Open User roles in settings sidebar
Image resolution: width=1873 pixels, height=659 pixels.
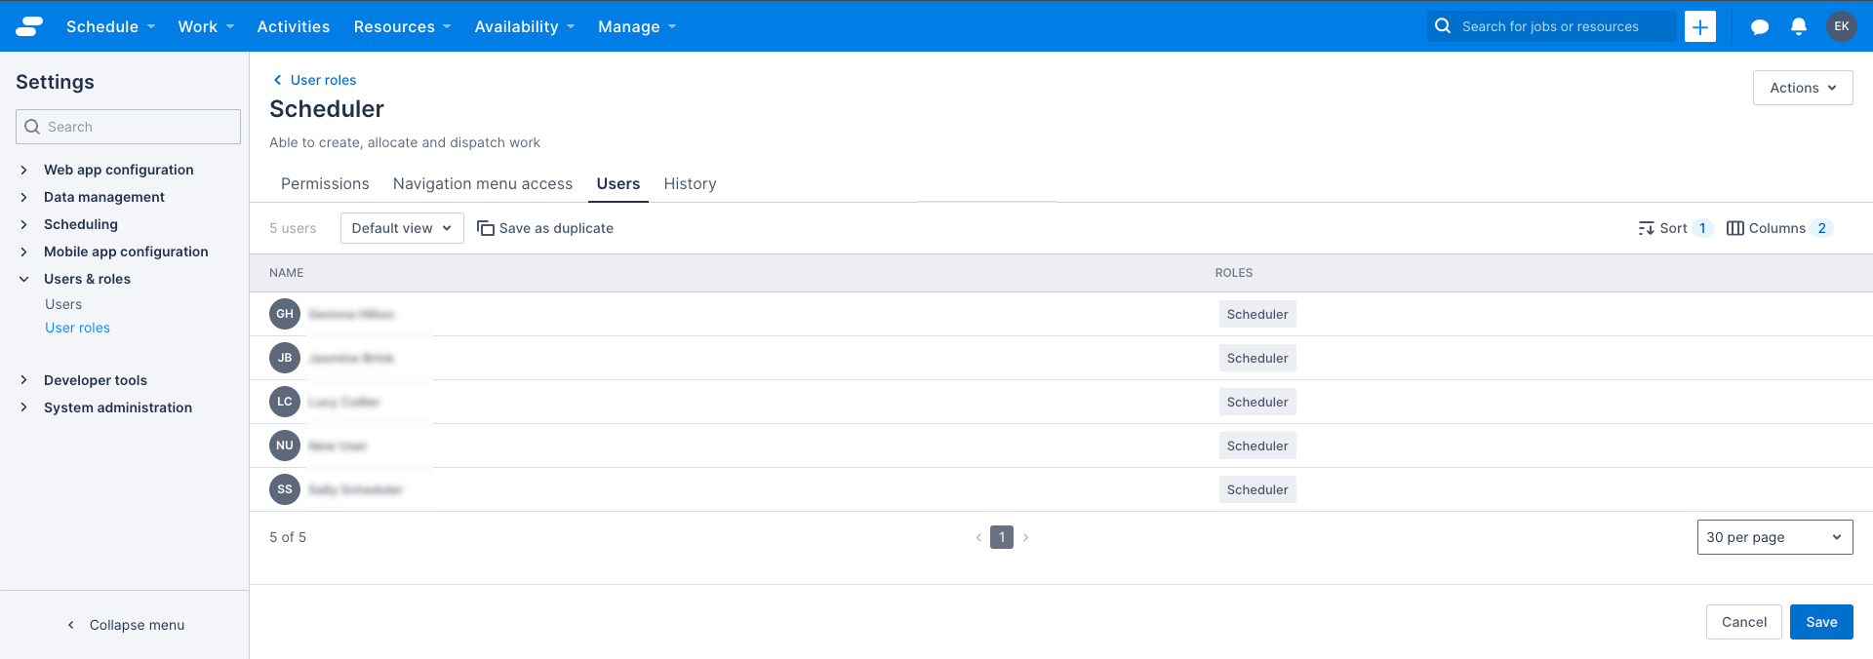[x=77, y=328]
